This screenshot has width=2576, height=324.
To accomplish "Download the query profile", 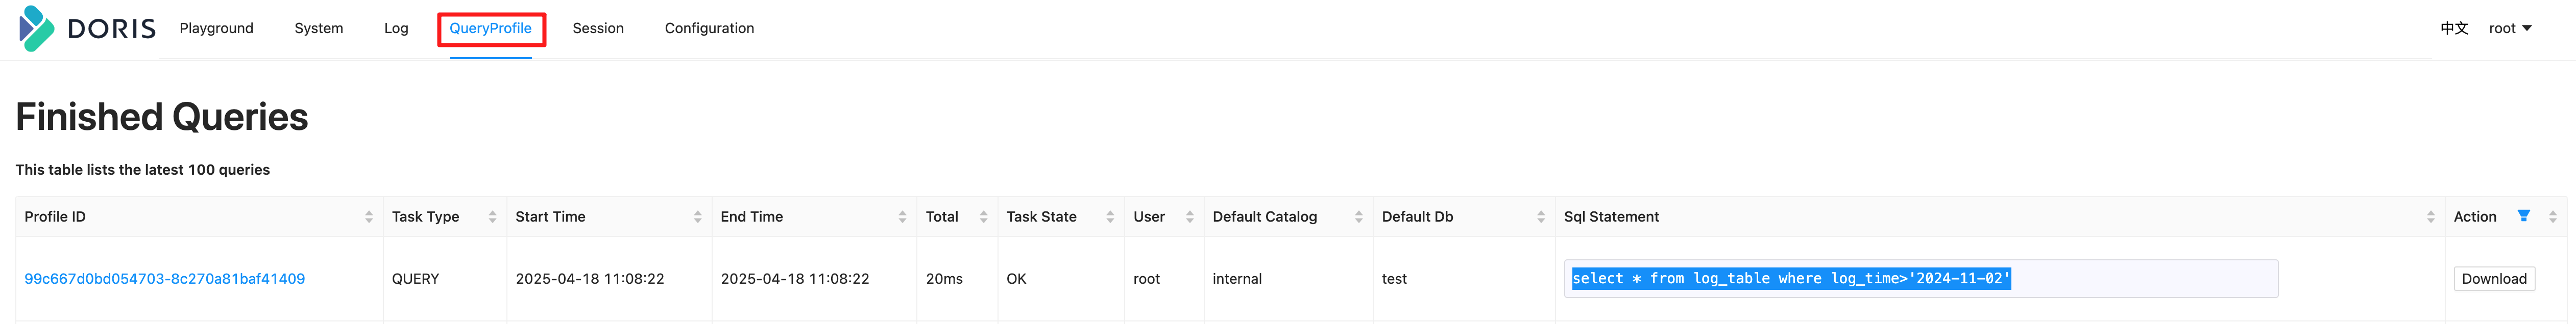I will [2493, 279].
